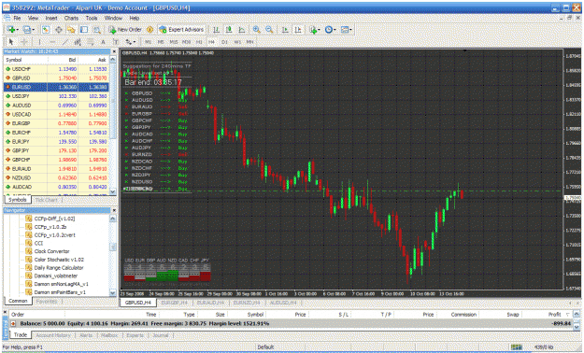Toggle the Data Window crosshair icon

59,30
